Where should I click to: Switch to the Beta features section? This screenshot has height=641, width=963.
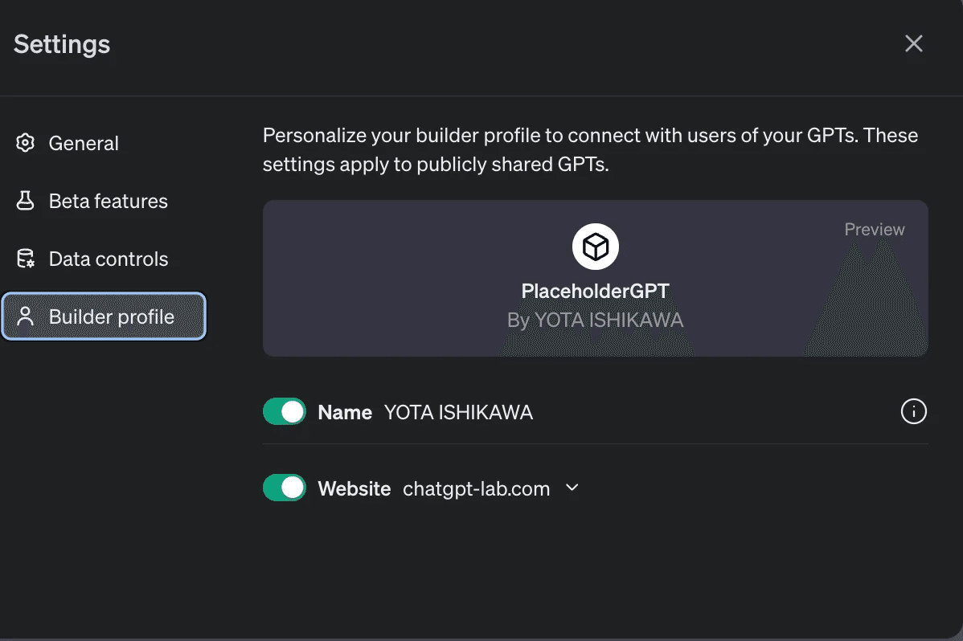[109, 201]
